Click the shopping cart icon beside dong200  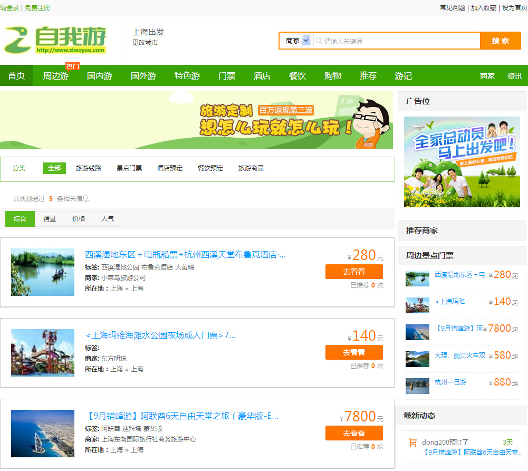coord(412,443)
